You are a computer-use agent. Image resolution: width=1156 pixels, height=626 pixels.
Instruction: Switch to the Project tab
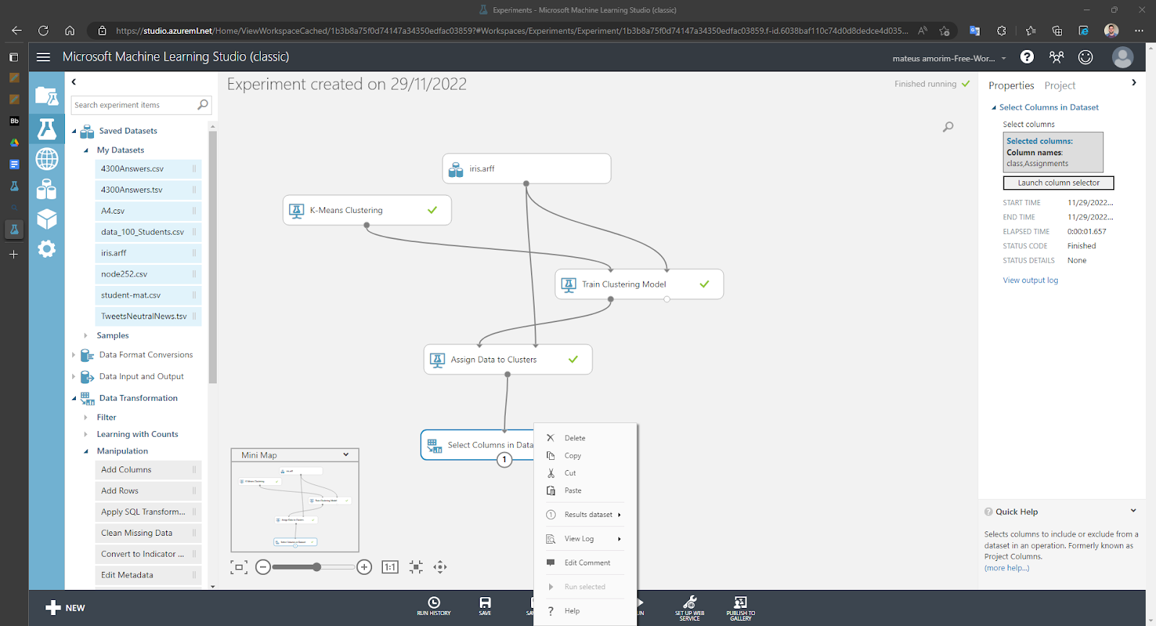(1060, 85)
